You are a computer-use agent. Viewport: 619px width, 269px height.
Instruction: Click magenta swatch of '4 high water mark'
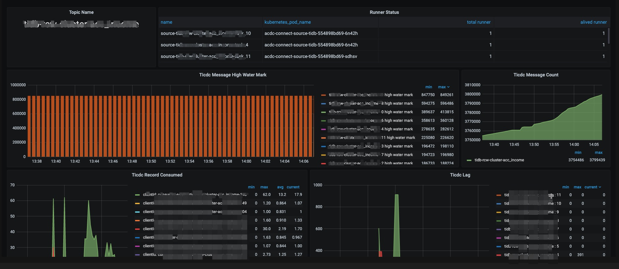[x=324, y=129]
